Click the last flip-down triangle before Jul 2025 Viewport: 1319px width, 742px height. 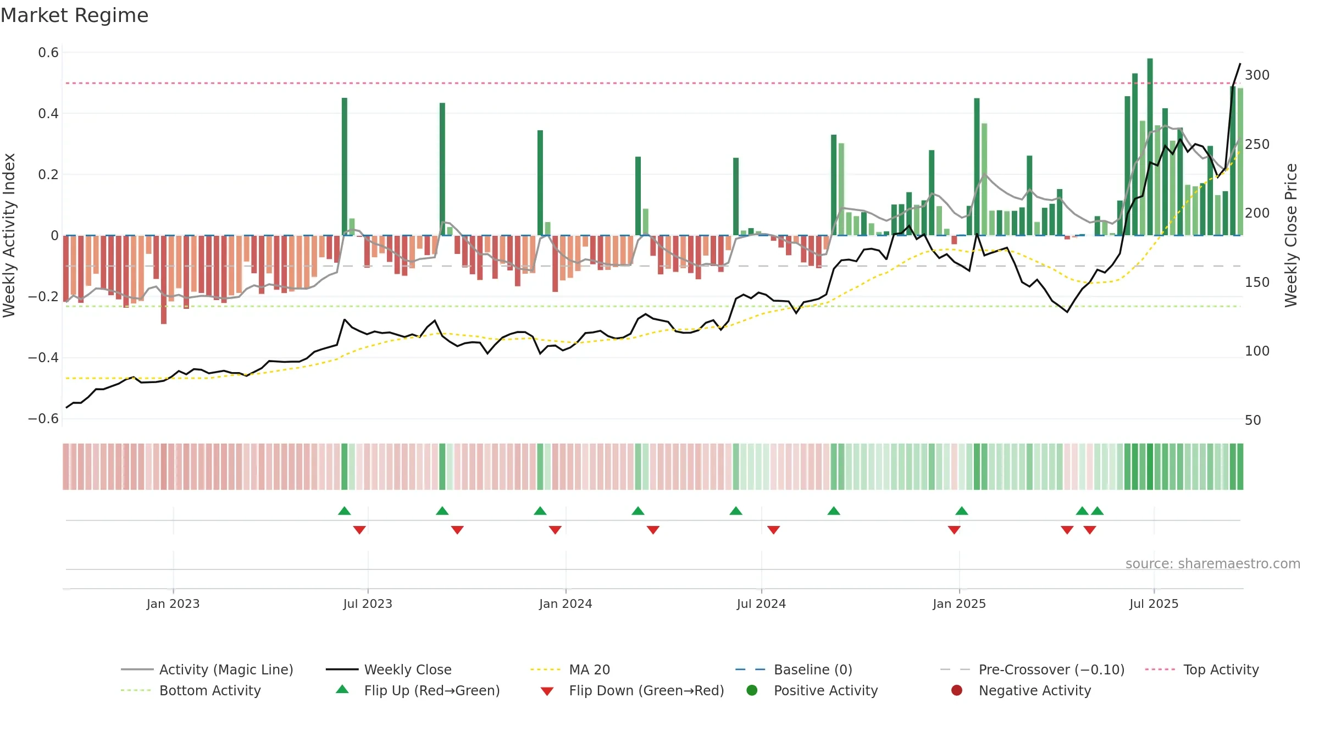(1090, 530)
